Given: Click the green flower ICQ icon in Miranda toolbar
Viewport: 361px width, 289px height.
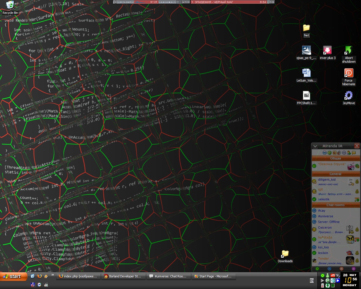Looking at the screenshot, I should (x=329, y=153).
